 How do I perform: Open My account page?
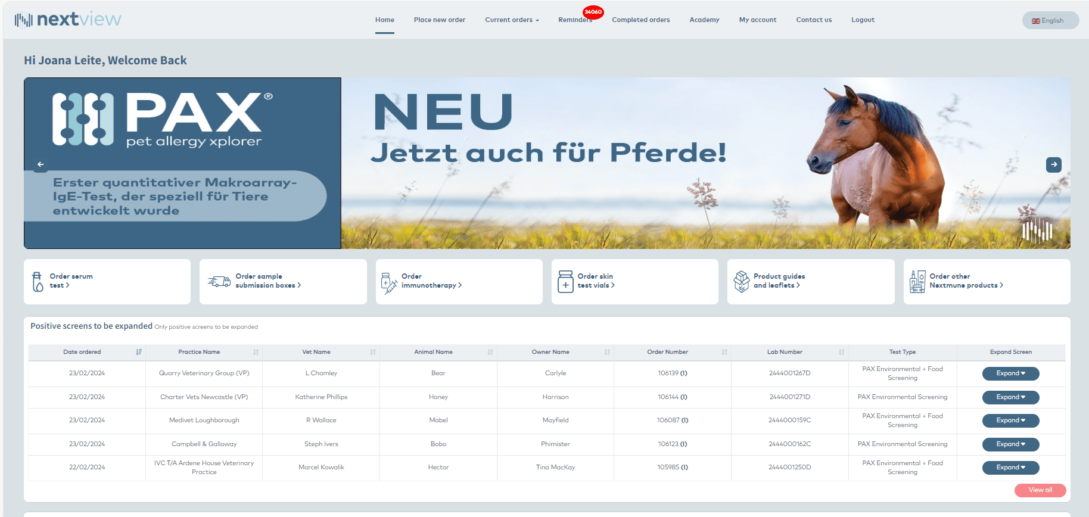point(758,20)
